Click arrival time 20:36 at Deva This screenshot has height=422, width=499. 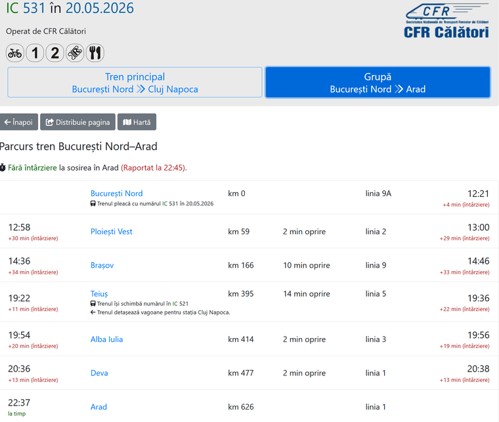pos(19,369)
